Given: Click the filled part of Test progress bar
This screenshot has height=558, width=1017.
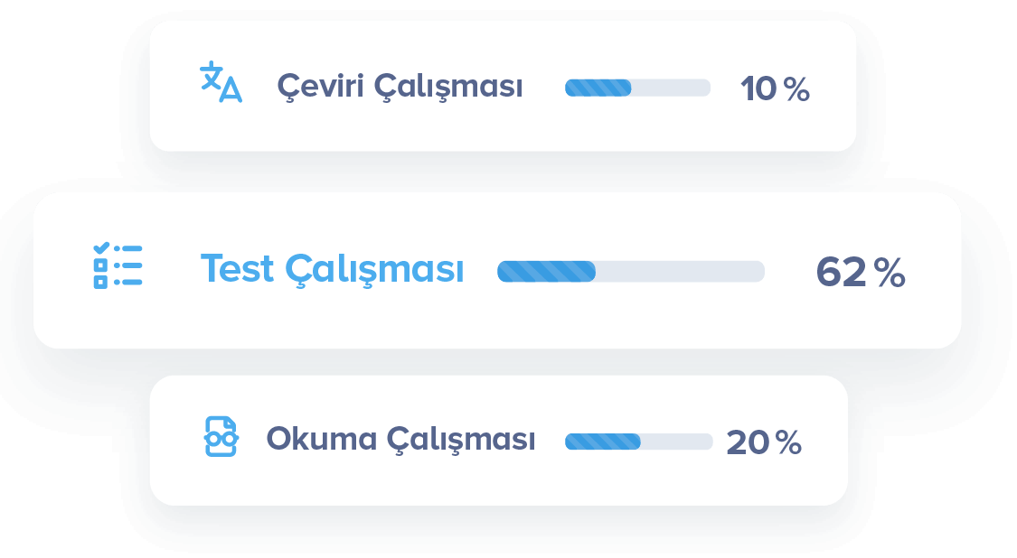Looking at the screenshot, I should point(546,271).
